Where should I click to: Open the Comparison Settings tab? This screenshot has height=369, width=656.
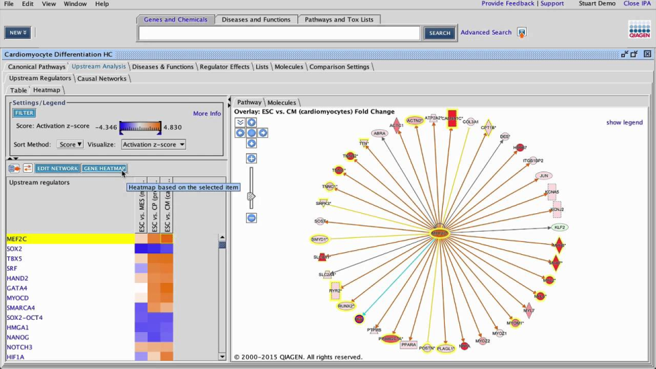340,66
